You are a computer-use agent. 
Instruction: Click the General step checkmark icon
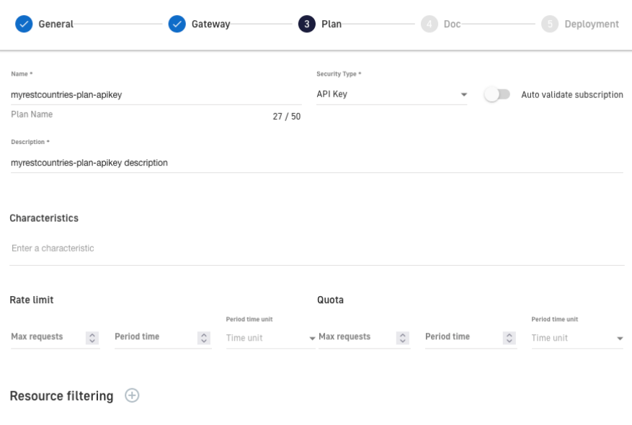tap(24, 24)
